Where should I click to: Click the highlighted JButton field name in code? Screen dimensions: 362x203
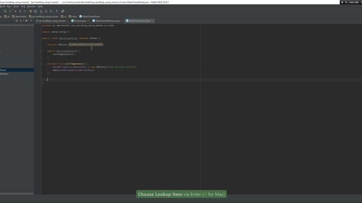[85, 45]
